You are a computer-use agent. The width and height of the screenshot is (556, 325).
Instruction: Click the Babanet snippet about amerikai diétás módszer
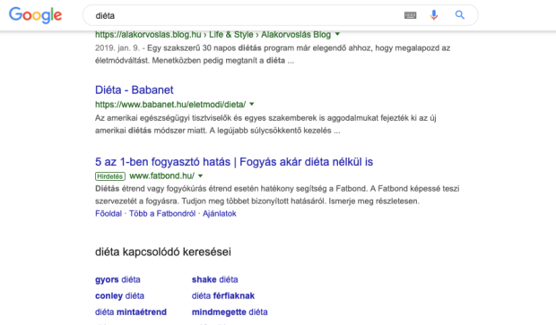point(265,124)
